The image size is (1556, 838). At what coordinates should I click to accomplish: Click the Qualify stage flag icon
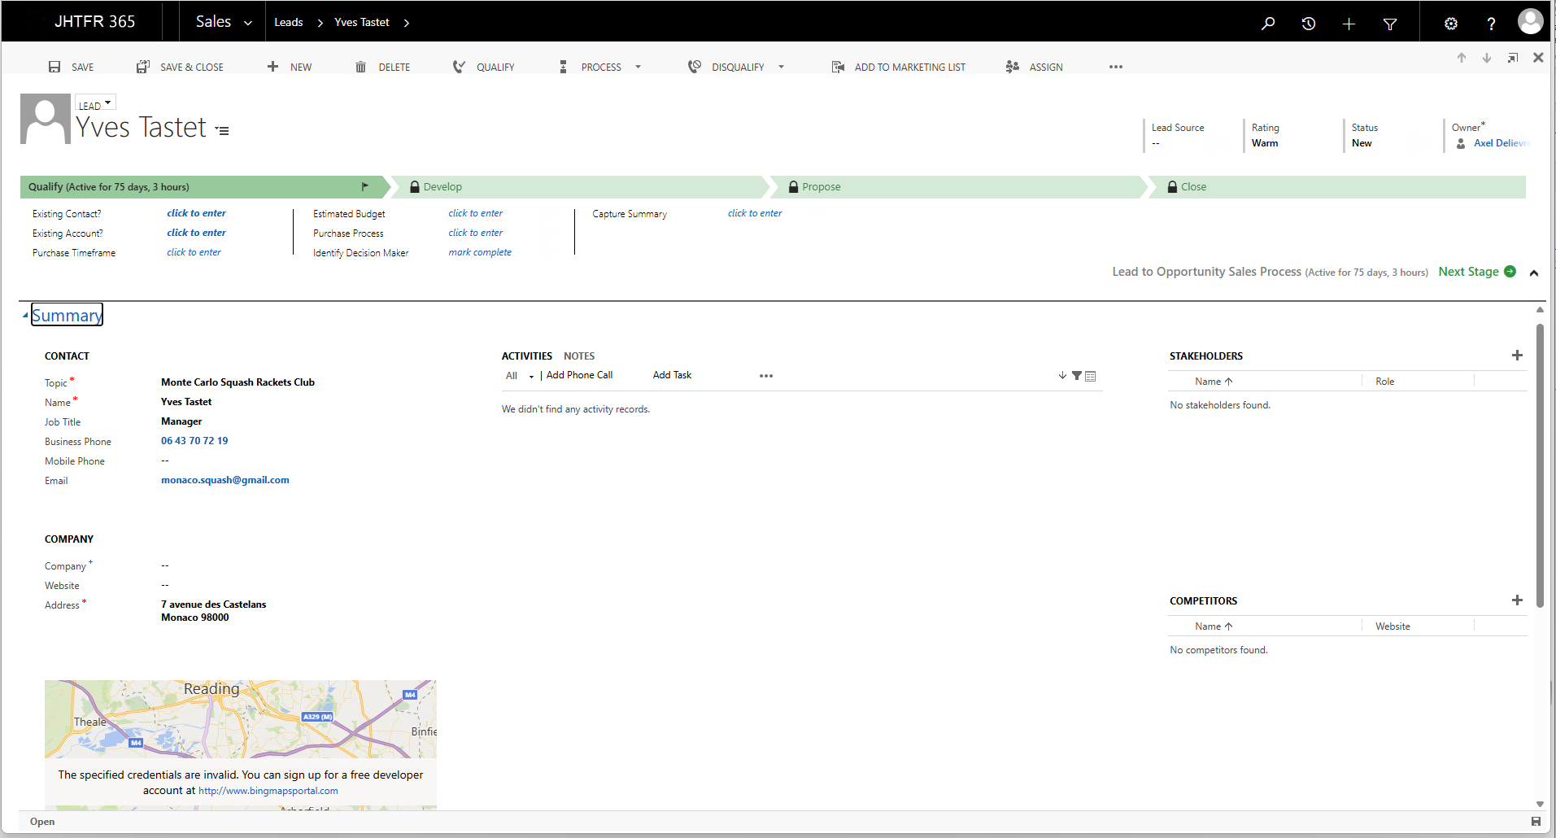[x=365, y=186]
